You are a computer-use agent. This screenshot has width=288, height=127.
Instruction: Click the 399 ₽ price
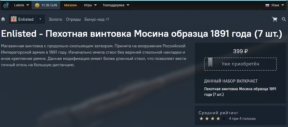[240, 51]
